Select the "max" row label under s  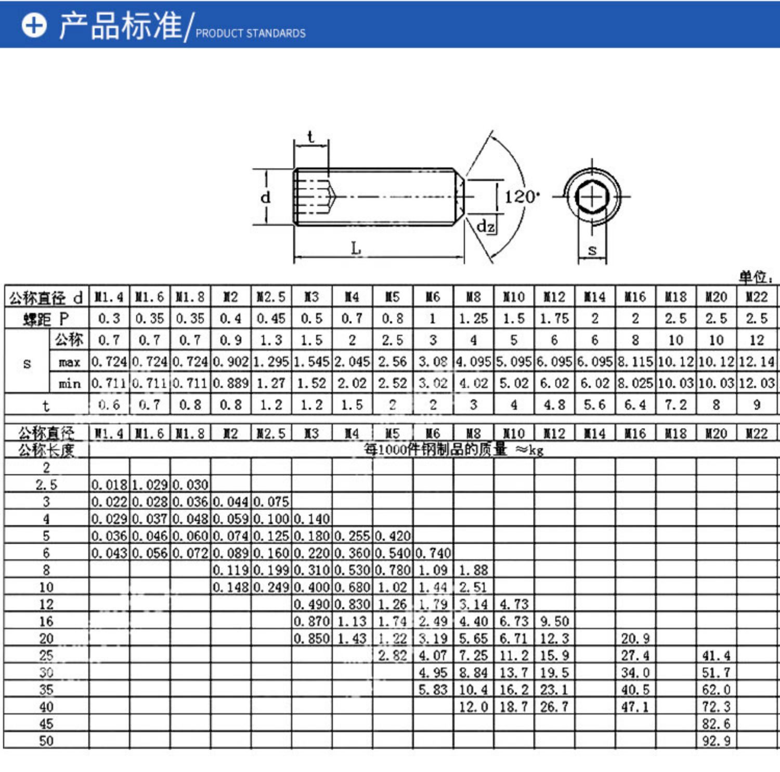tap(69, 362)
